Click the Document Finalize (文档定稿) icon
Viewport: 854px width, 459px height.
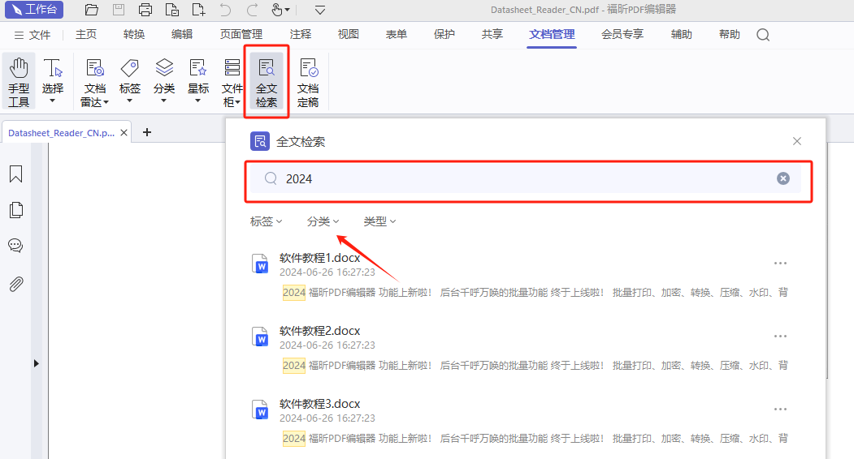tap(308, 81)
